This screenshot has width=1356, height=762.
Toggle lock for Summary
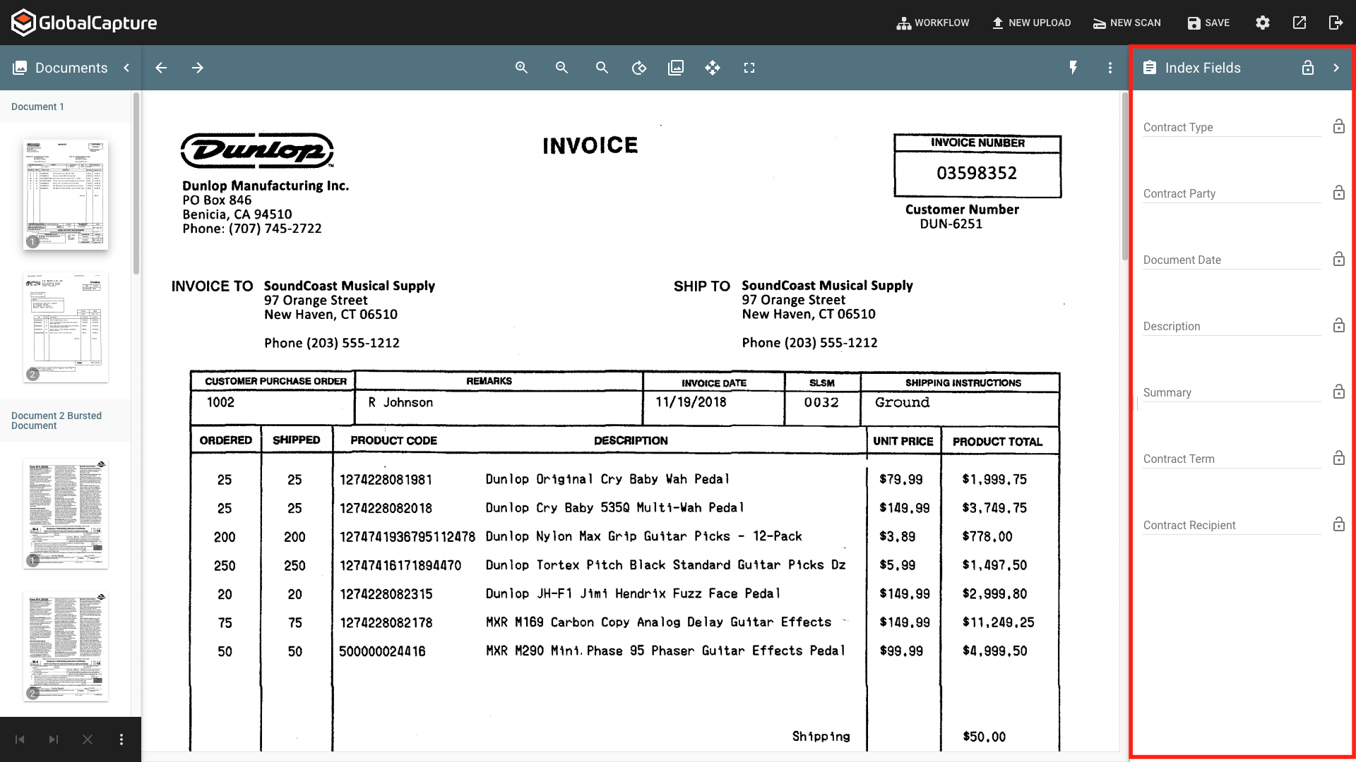(1339, 392)
